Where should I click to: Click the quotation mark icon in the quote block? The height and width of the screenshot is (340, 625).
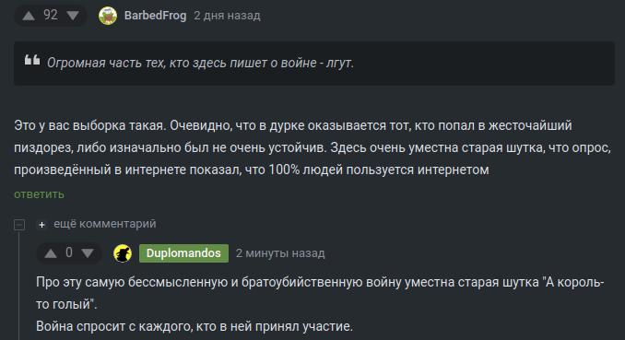[32, 60]
